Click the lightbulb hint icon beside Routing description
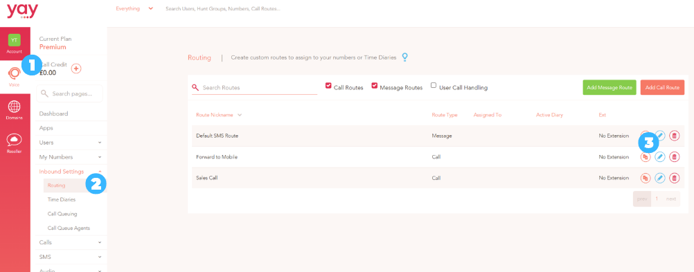 [404, 57]
